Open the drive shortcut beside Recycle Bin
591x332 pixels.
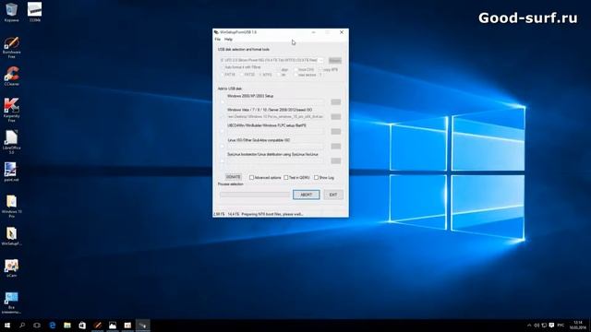point(35,12)
